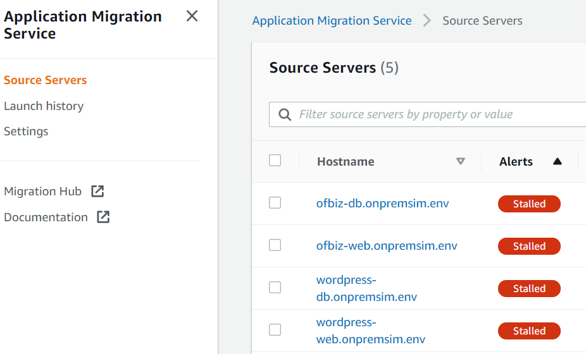Select the wordpress-web.onpremsim.env row checkbox
Image resolution: width=586 pixels, height=354 pixels.
pyautogui.click(x=275, y=330)
